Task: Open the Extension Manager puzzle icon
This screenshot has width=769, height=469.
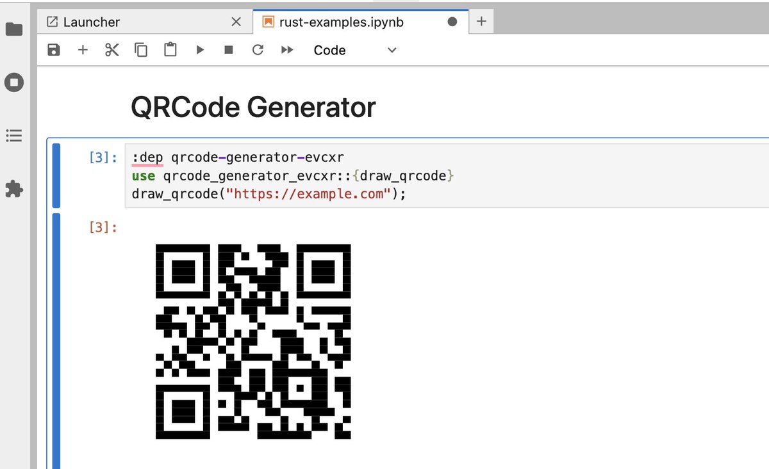Action: 14,189
